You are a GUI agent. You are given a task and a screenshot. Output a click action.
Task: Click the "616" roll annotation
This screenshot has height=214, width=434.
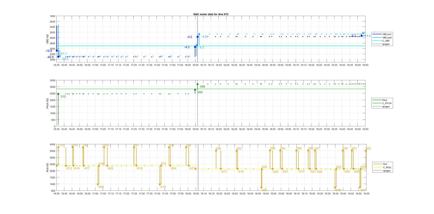102,164
